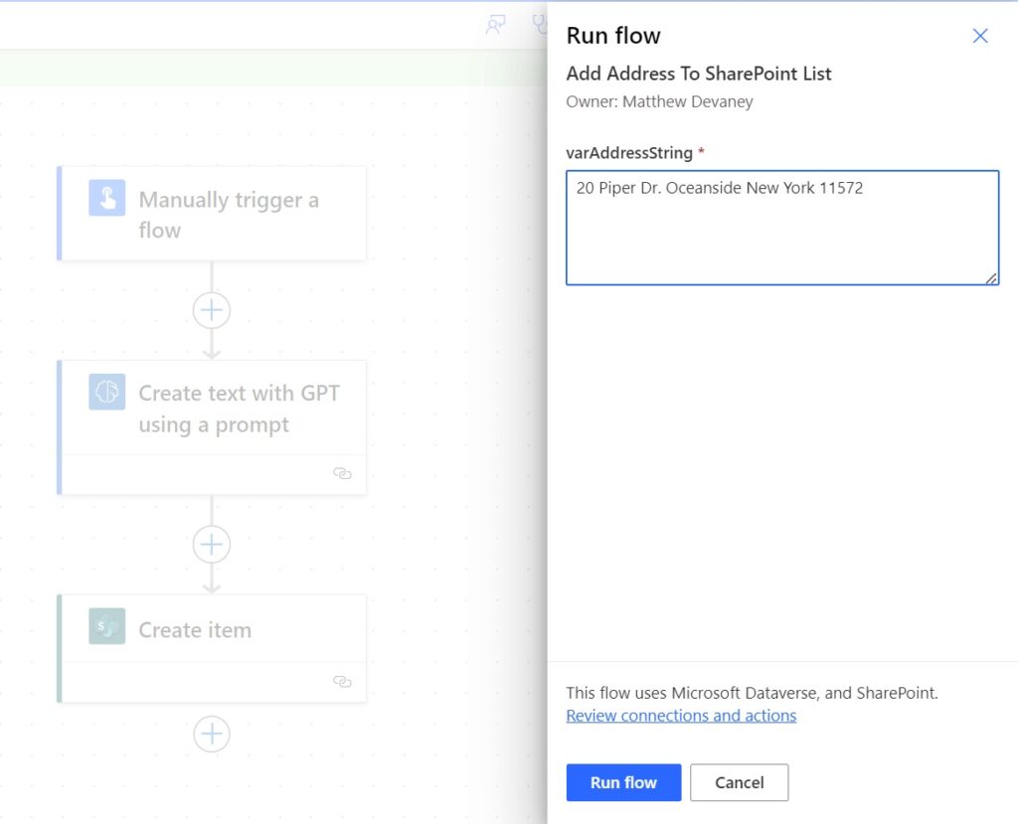Click the SharePoint icon on Create item

(106, 626)
